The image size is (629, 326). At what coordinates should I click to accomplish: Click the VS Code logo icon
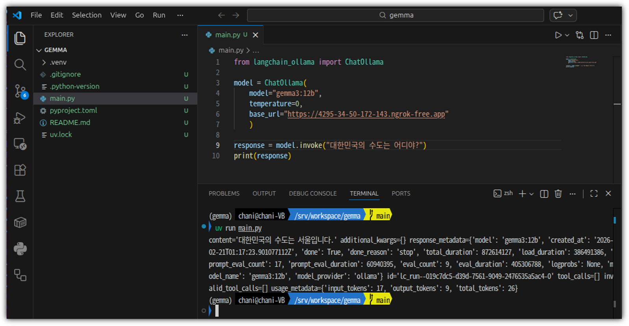pyautogui.click(x=17, y=15)
